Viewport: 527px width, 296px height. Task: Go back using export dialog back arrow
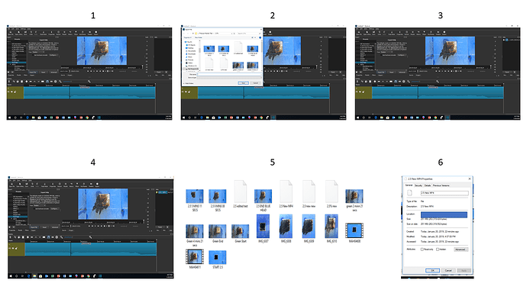184,34
